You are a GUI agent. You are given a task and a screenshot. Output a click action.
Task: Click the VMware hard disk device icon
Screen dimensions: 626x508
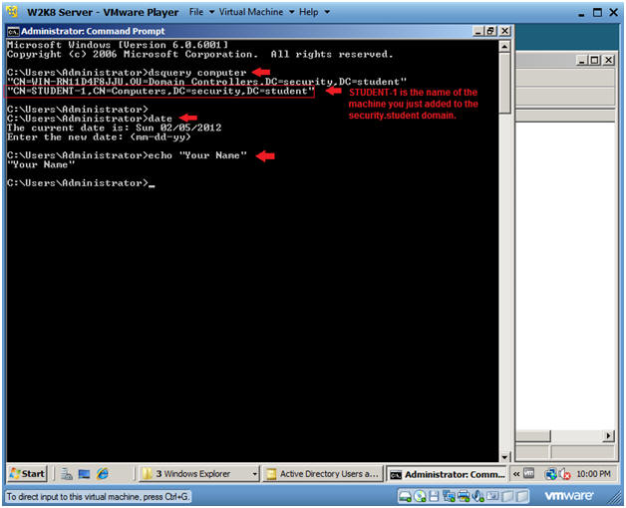(x=405, y=496)
